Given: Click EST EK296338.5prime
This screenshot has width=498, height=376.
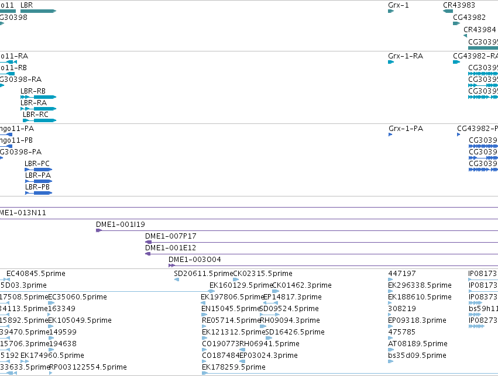Looking at the screenshot, I should point(391,291).
